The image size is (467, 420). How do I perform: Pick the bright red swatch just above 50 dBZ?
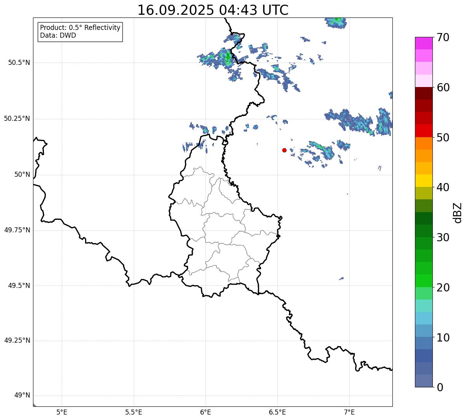[x=423, y=131]
